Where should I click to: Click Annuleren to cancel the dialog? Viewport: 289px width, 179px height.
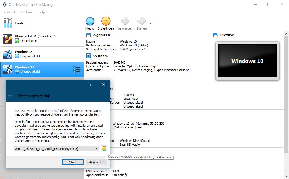[96, 162]
